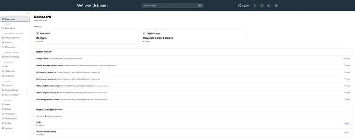
Task: Open Dashboard in the sidebar
Action: 15,19
